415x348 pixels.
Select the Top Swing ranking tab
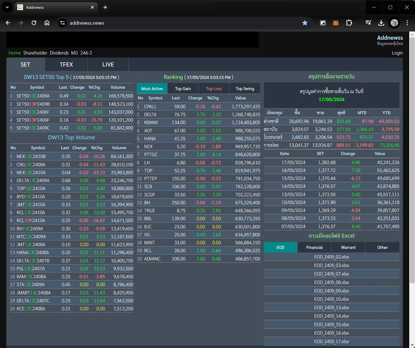click(x=245, y=88)
